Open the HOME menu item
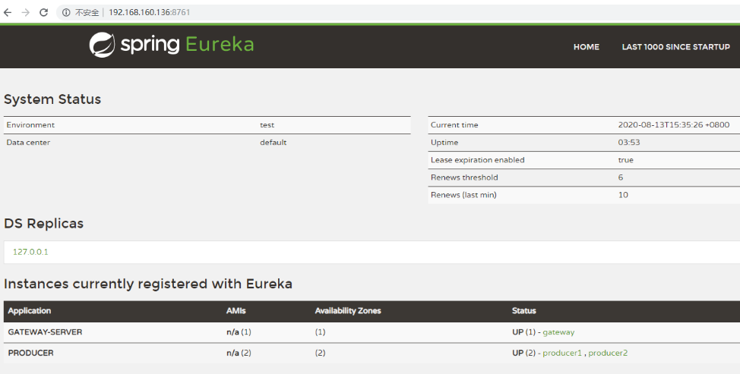 586,46
